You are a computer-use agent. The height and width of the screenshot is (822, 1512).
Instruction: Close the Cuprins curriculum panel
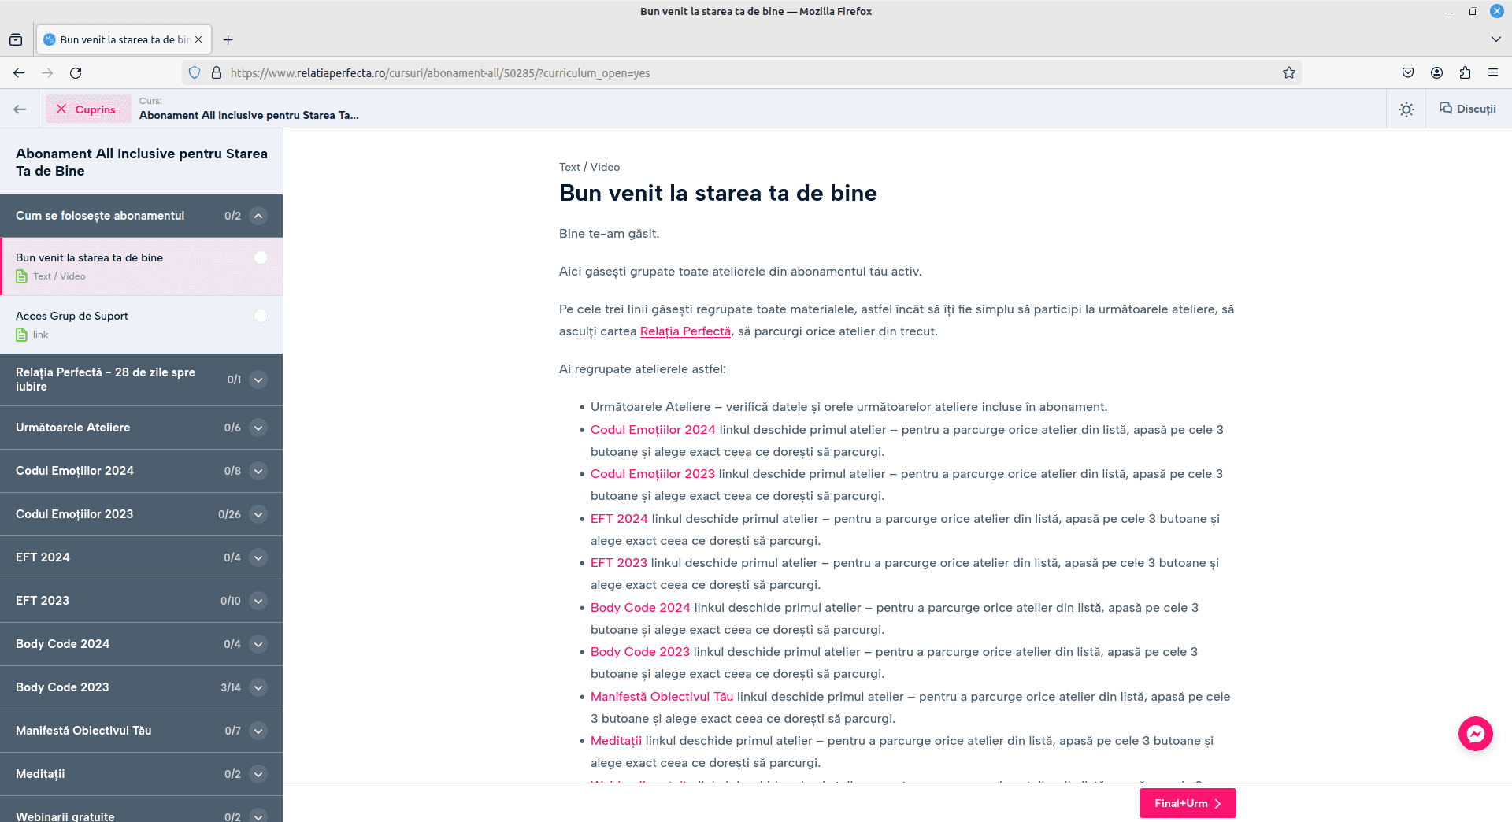(x=88, y=109)
